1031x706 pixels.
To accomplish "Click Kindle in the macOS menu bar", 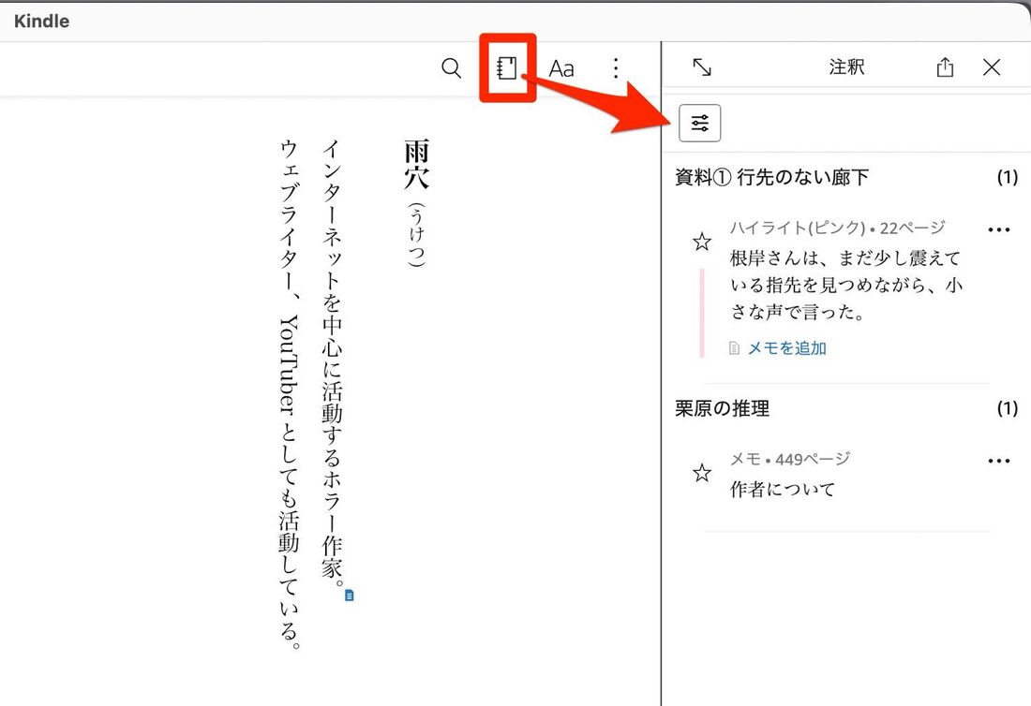I will [40, 21].
